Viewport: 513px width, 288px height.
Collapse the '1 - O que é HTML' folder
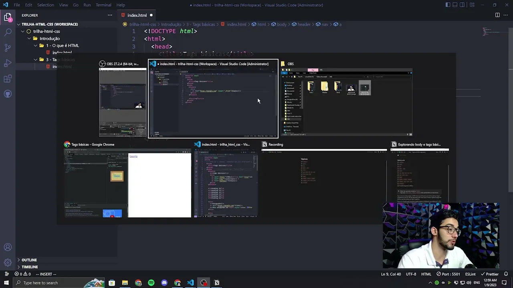click(62, 45)
